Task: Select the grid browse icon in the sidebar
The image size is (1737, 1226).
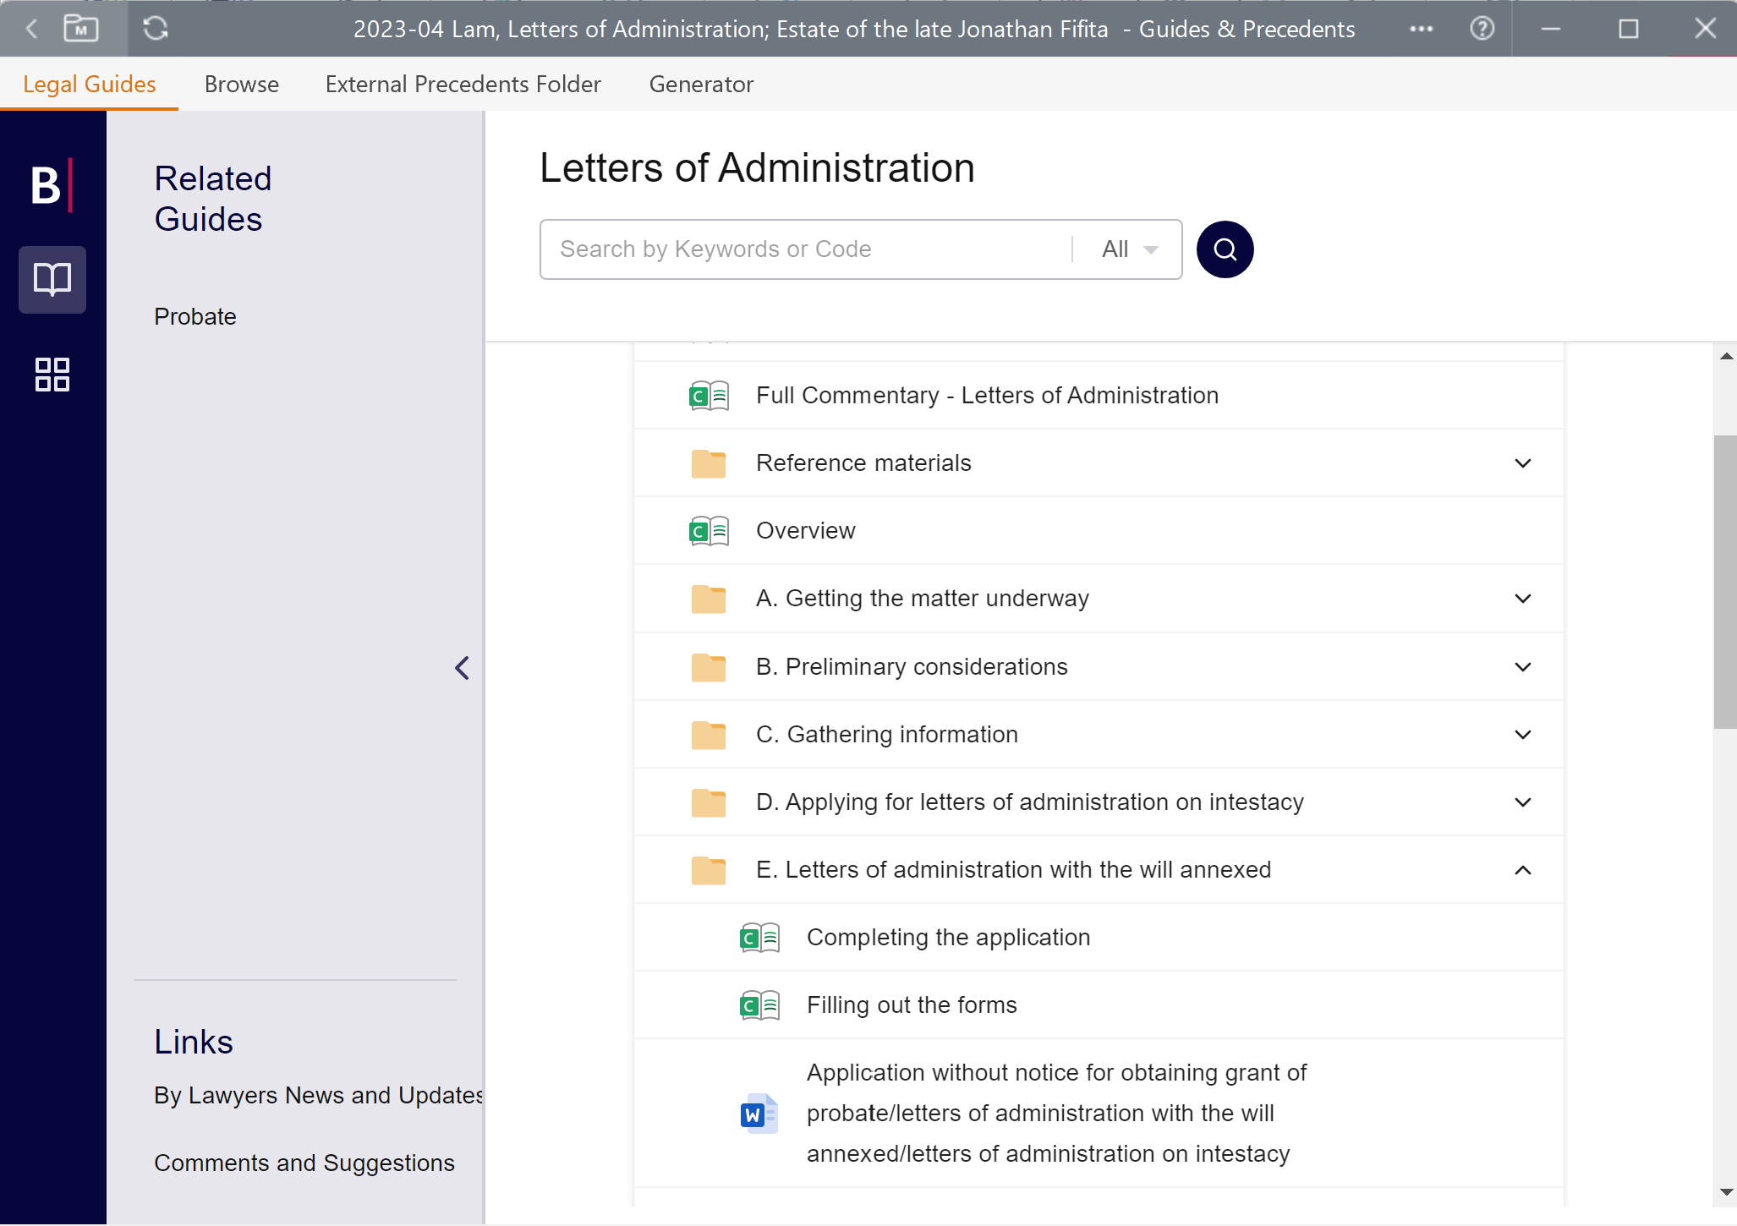Action: point(52,375)
